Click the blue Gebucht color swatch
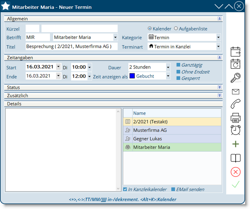The image size is (250, 209). (132, 76)
